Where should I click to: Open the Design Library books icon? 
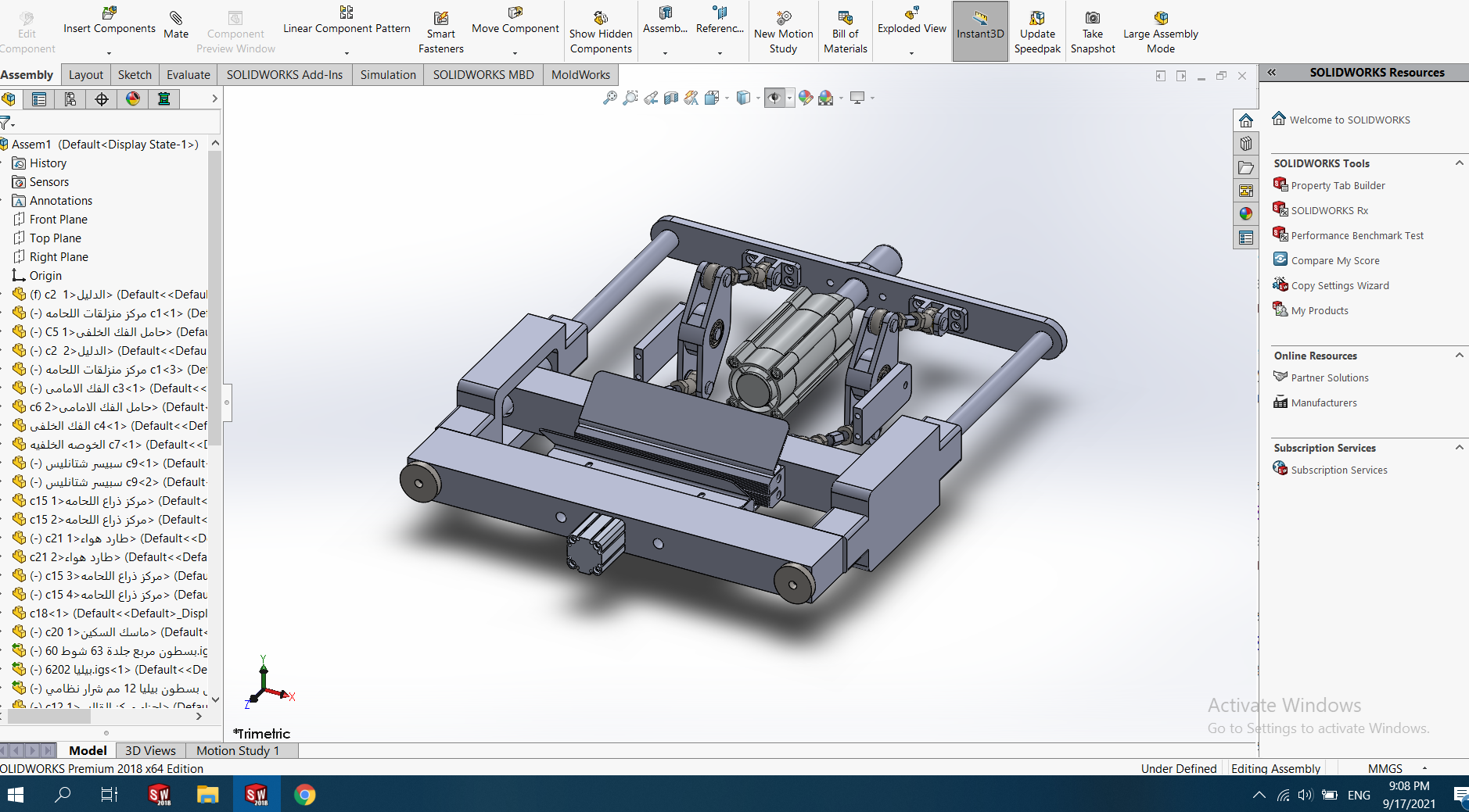pos(1246,144)
